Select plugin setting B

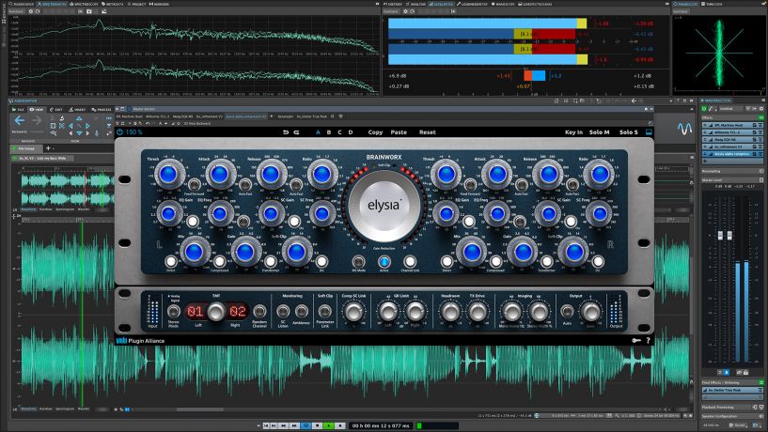coord(329,132)
